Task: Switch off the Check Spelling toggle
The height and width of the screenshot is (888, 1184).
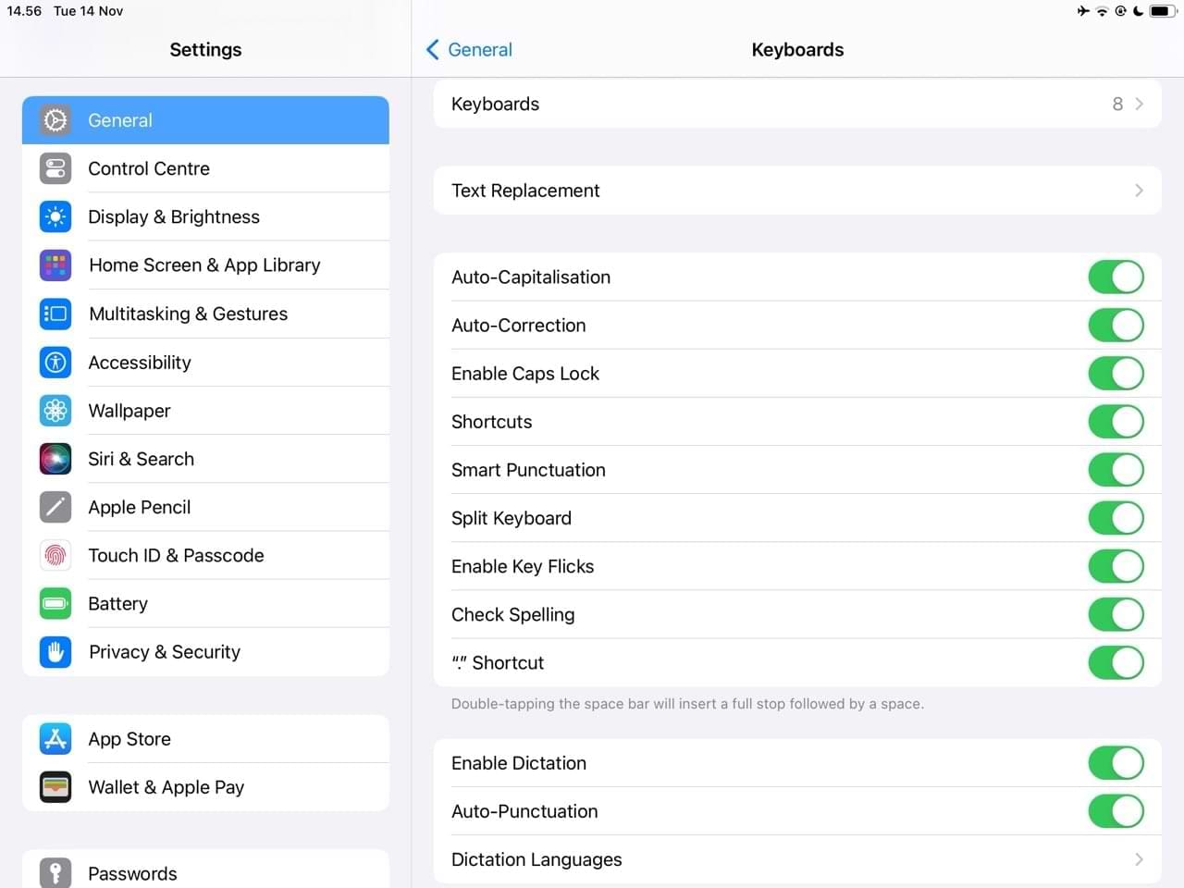Action: pos(1116,614)
